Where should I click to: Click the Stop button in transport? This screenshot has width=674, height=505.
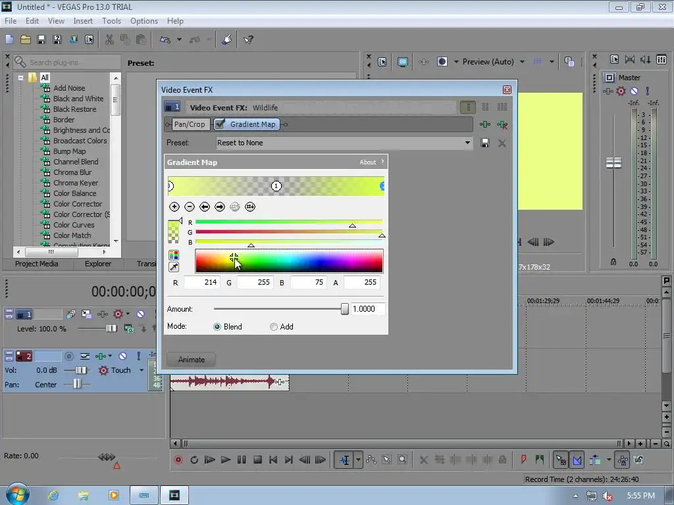pyautogui.click(x=257, y=460)
